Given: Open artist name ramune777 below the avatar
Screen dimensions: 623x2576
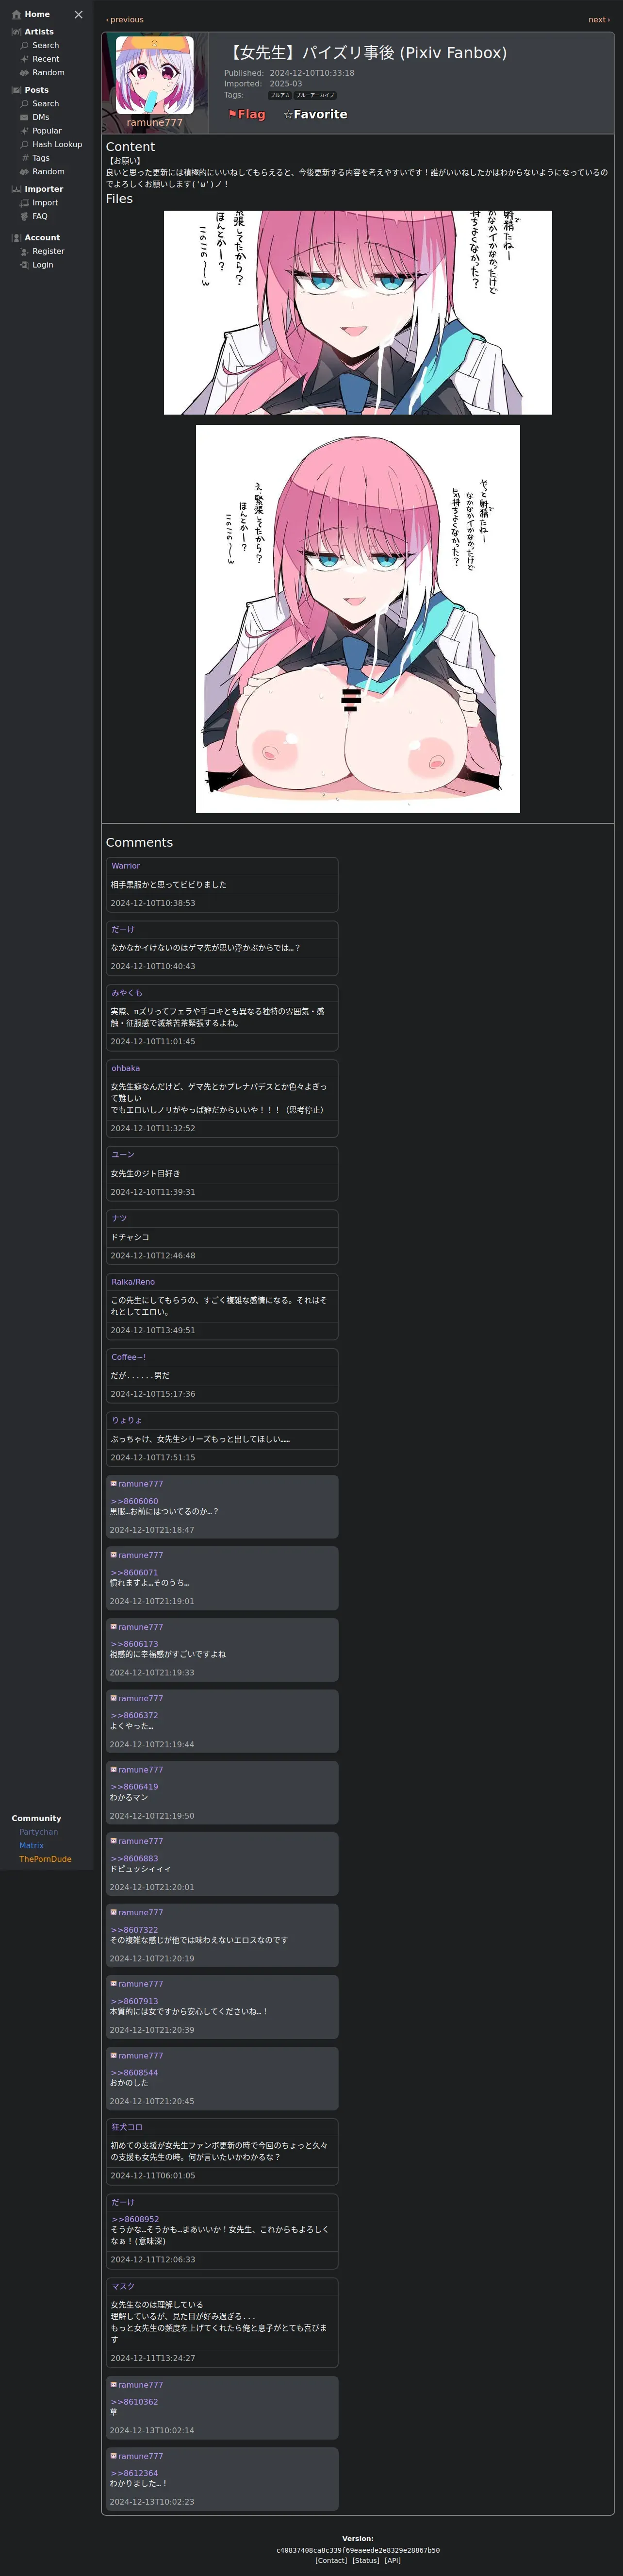Looking at the screenshot, I should click(x=155, y=123).
